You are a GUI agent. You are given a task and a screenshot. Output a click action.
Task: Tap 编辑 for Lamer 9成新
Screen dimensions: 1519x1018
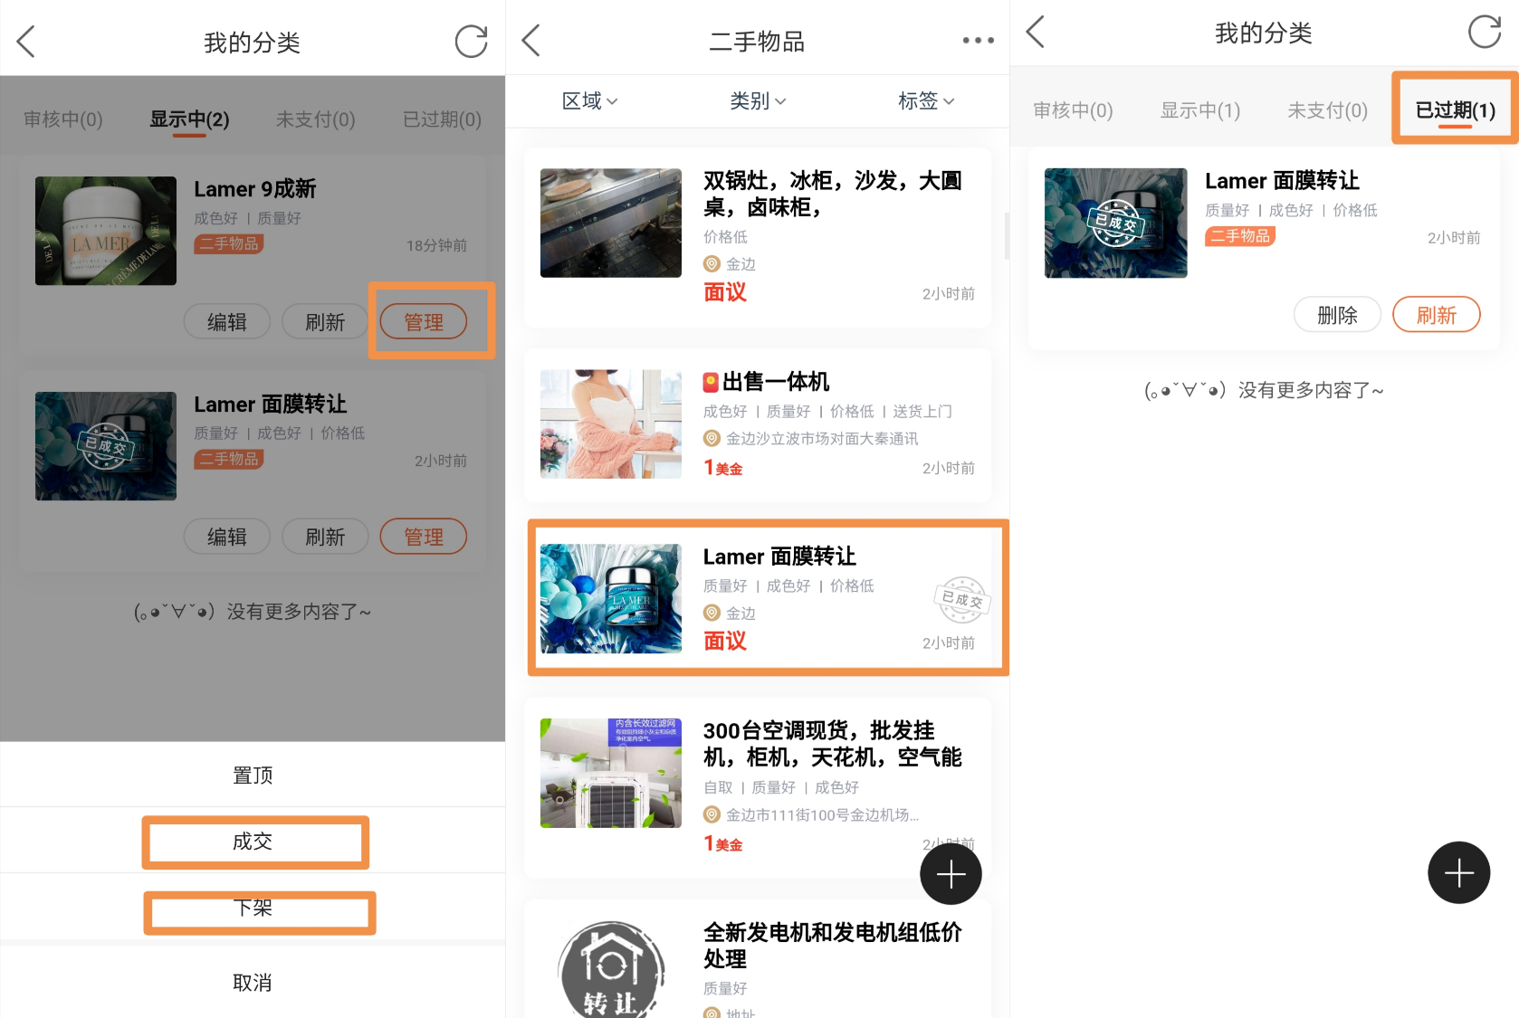click(x=226, y=322)
